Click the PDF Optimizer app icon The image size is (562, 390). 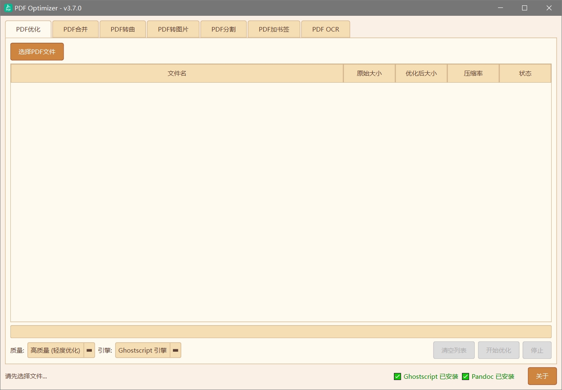(x=8, y=8)
